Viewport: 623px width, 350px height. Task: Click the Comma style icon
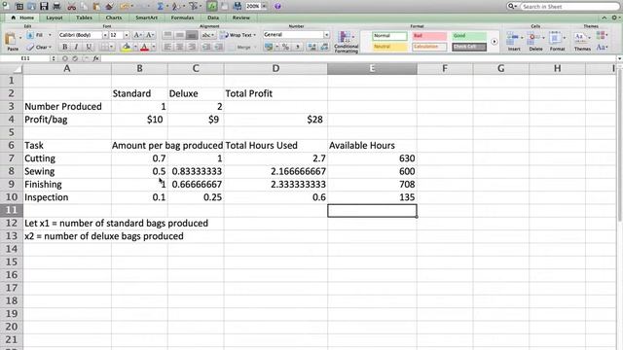[298, 47]
